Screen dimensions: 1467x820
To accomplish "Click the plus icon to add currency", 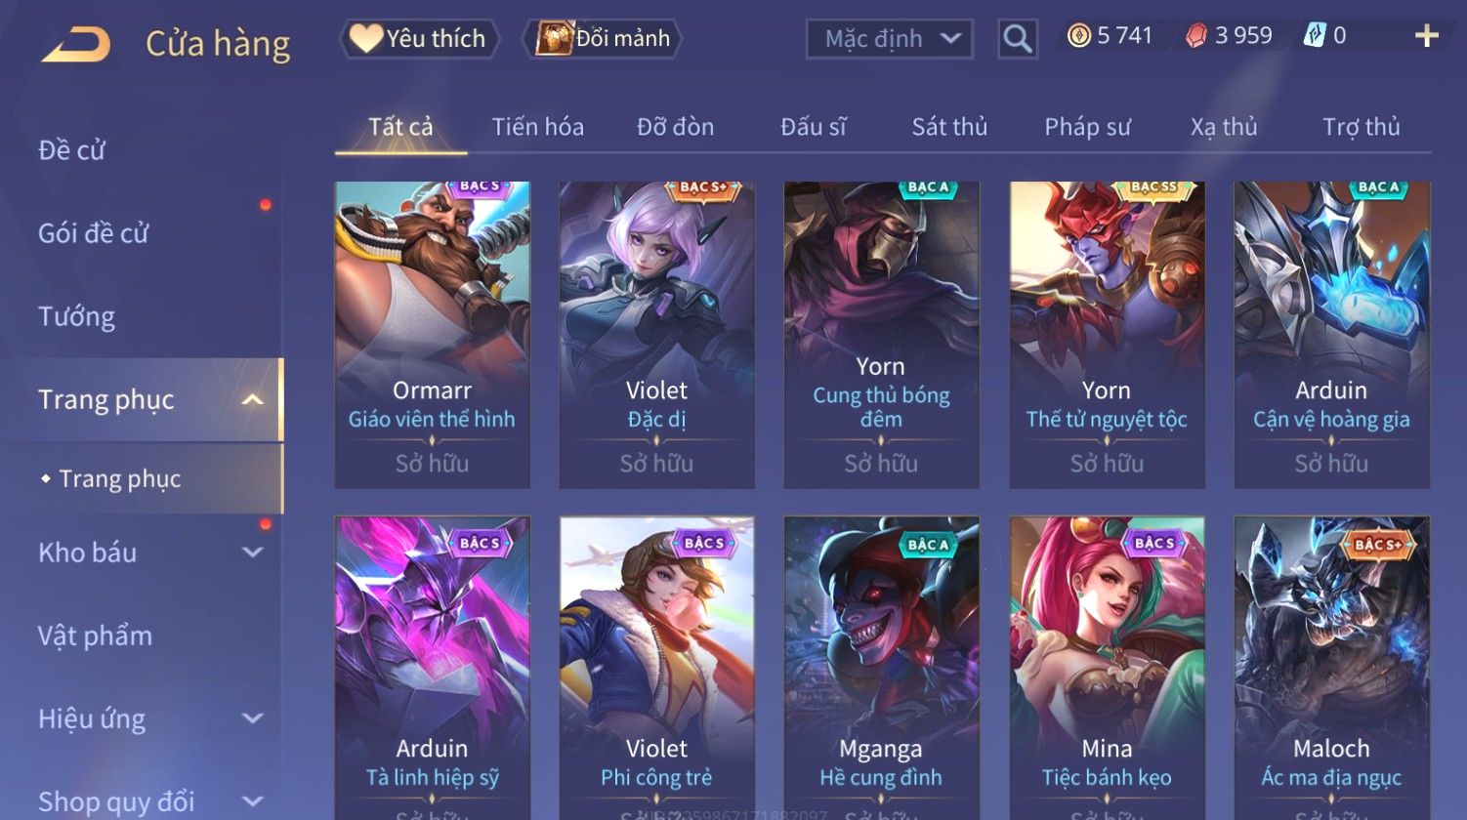I will (x=1427, y=36).
